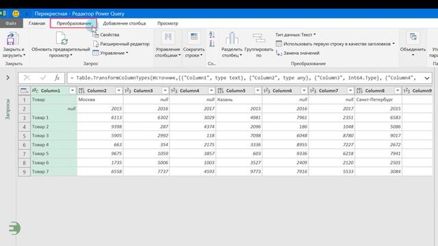The width and height of the screenshot is (438, 246).
Task: Open the Advanced Editor (Расширенный редактор)
Action: click(x=121, y=44)
